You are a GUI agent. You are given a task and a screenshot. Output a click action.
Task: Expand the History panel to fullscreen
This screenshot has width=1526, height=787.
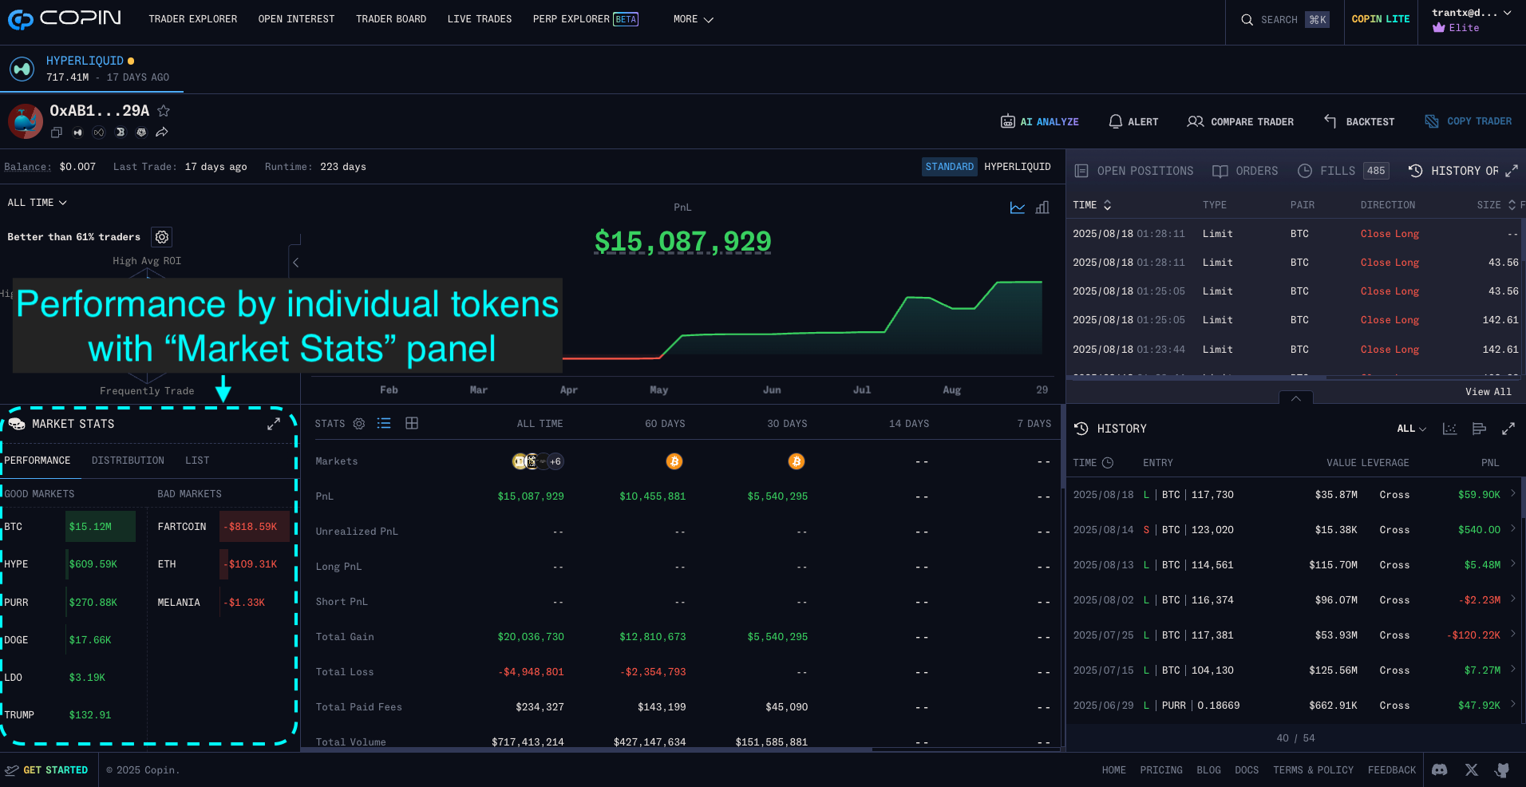pyautogui.click(x=1508, y=429)
